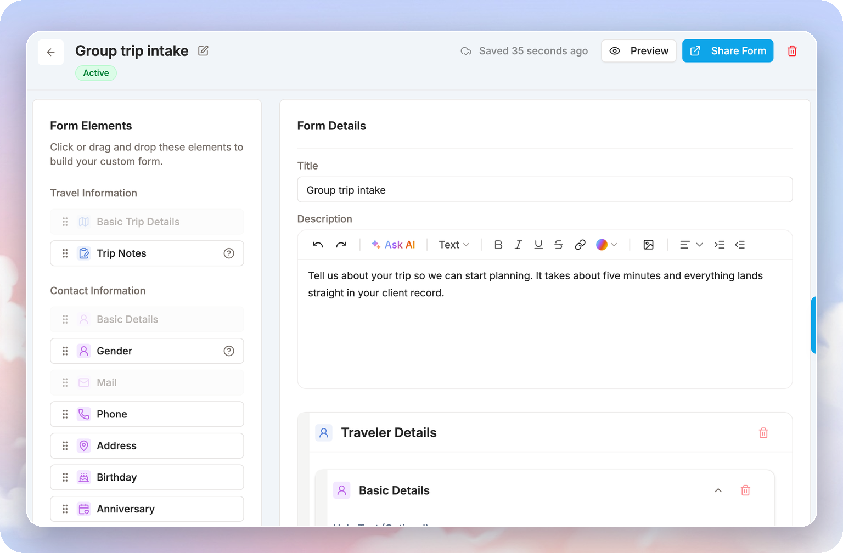The width and height of the screenshot is (843, 553).
Task: Edit the form name with pencil icon
Action: [203, 51]
